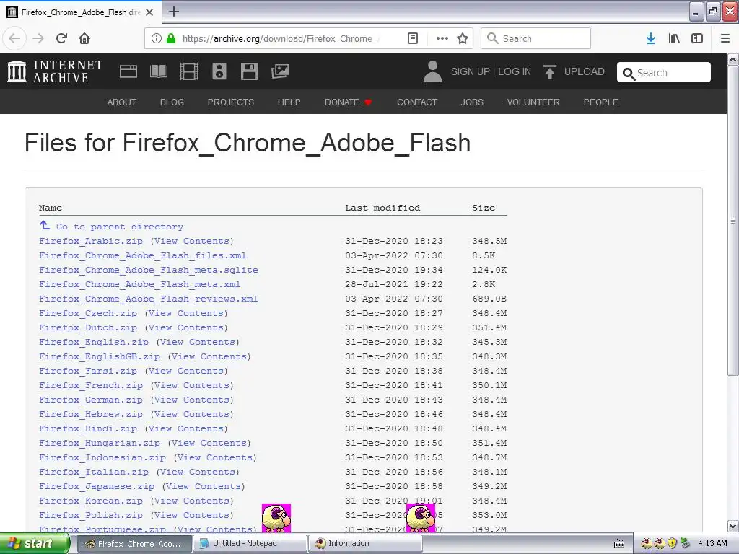This screenshot has width=739, height=554.
Task: Click the Internet Archive logo
Action: (55, 71)
